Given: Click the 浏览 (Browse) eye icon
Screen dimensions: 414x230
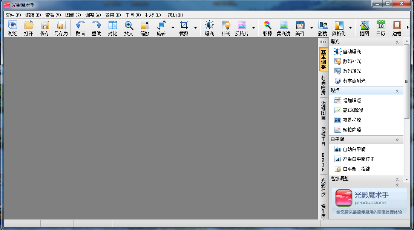Looking at the screenshot, I should pos(12,26).
